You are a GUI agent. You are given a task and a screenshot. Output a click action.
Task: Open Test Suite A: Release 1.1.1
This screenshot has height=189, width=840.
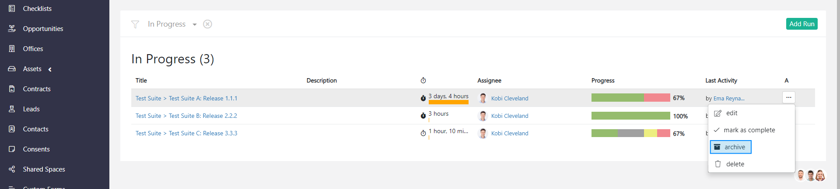coord(203,98)
